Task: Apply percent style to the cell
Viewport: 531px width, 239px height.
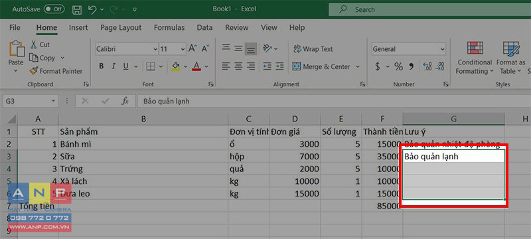Action: coord(399,66)
